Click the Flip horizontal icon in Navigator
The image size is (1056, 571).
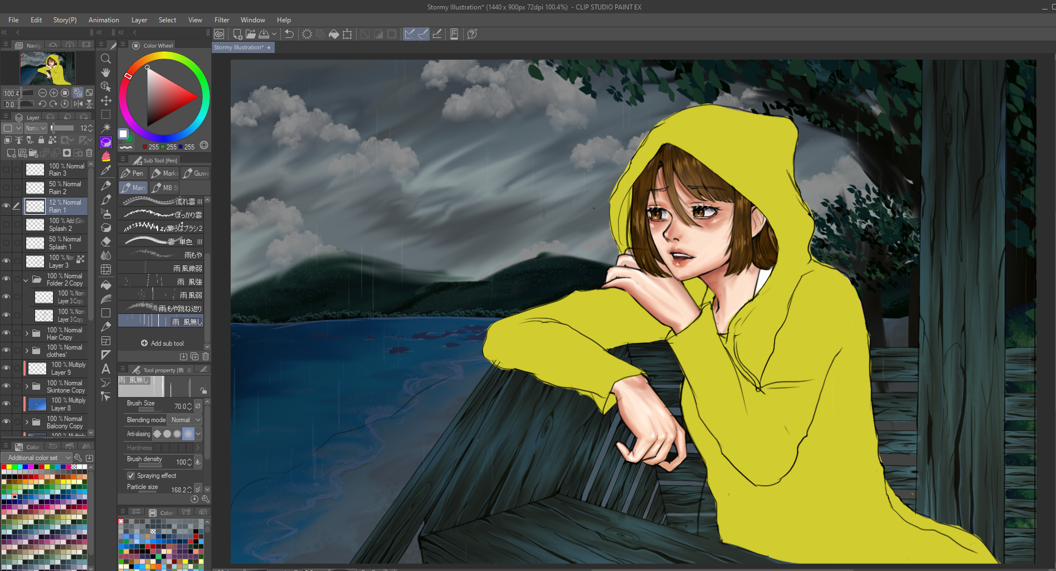pos(78,104)
